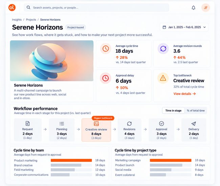Click the Creative review image icon
Viewport: 220px width, 186px height.
click(x=96, y=124)
